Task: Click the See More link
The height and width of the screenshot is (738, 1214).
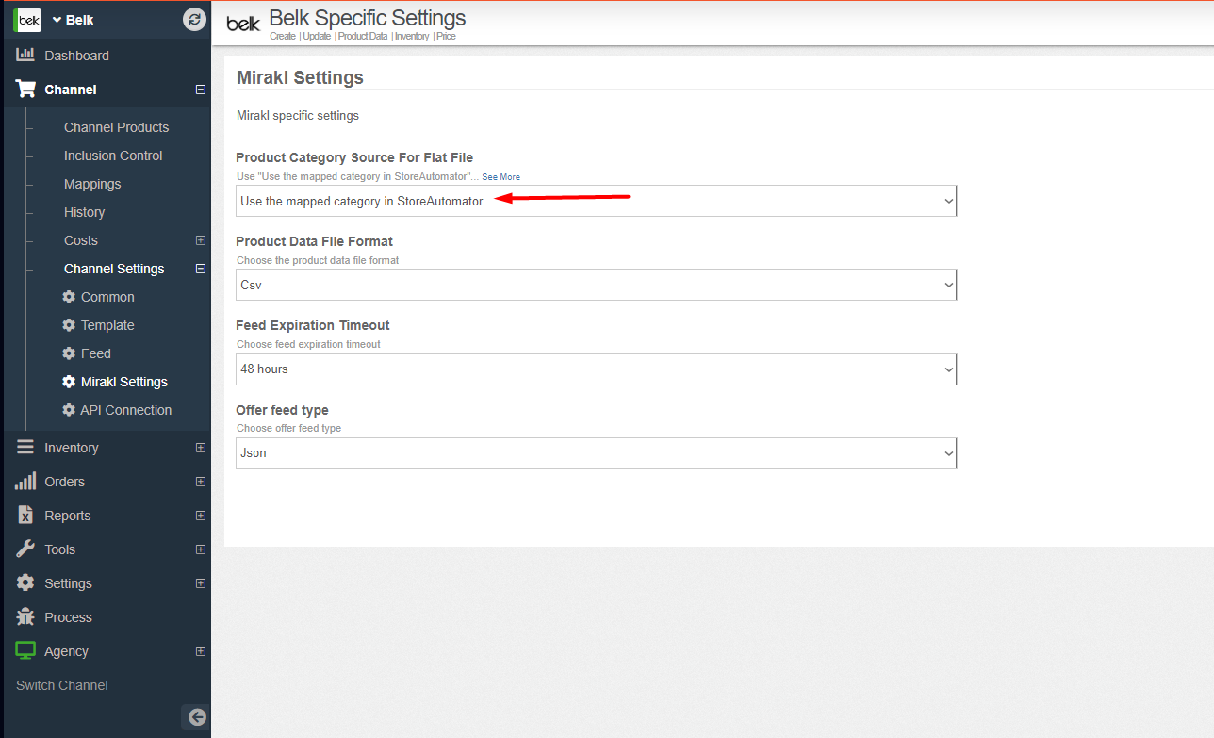Action: coord(500,177)
